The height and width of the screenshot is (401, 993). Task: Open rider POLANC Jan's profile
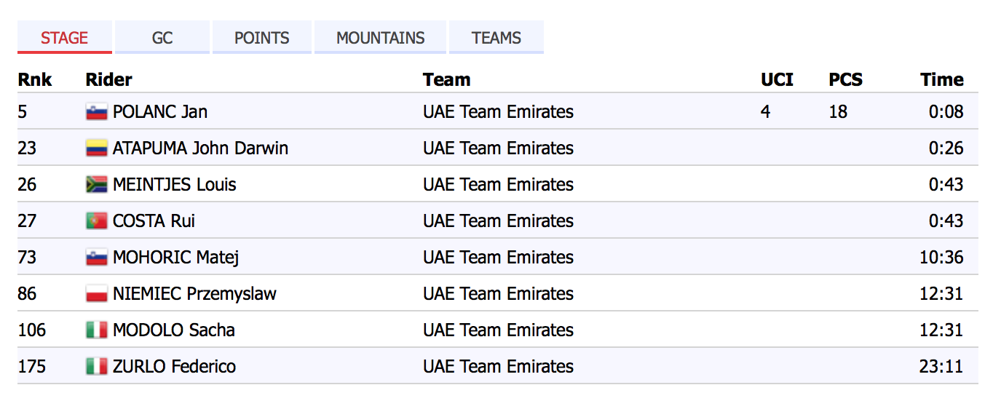160,112
